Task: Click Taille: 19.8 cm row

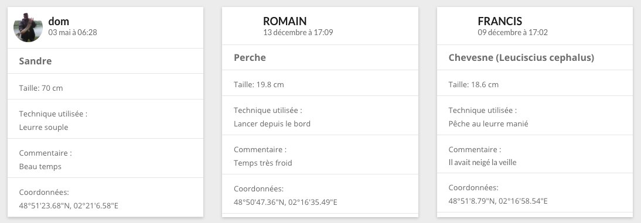Action: [x=320, y=83]
